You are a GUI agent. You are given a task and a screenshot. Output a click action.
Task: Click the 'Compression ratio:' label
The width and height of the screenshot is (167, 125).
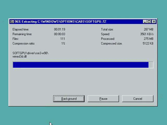pyautogui.click(x=24, y=43)
